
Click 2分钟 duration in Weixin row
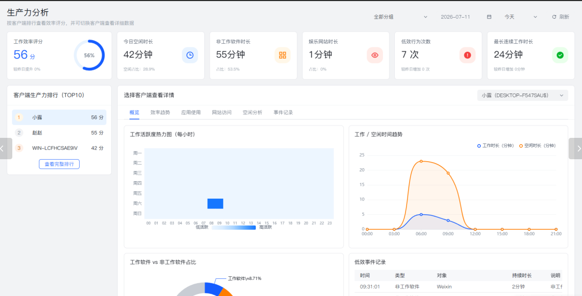[518, 287]
